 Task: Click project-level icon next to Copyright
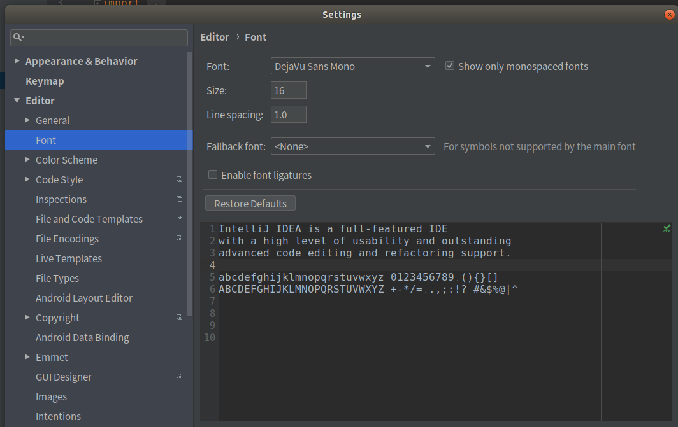pos(180,318)
